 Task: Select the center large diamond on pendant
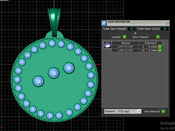point(54,73)
